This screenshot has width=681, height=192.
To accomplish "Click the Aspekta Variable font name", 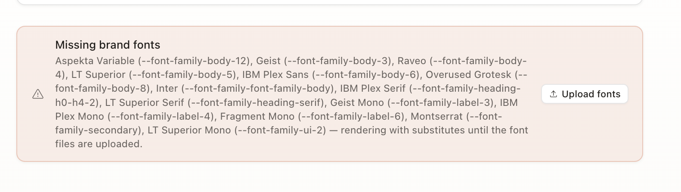I will click(95, 61).
